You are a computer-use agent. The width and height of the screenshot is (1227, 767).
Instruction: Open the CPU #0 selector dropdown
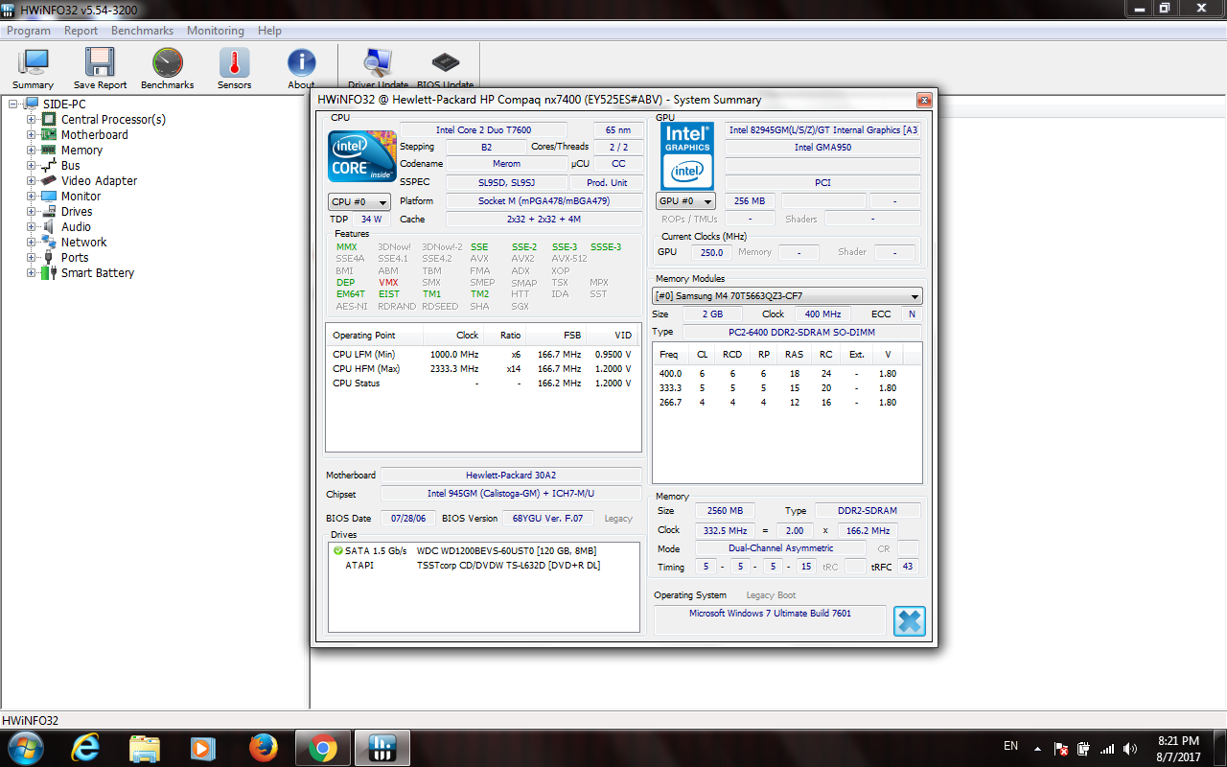[359, 202]
